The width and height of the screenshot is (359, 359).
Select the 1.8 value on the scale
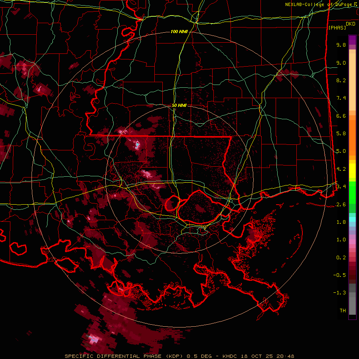pos(341,222)
